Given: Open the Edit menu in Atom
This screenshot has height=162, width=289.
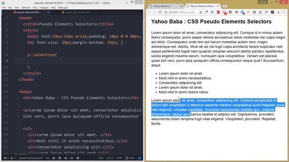Looking at the screenshot, I should [10, 8].
